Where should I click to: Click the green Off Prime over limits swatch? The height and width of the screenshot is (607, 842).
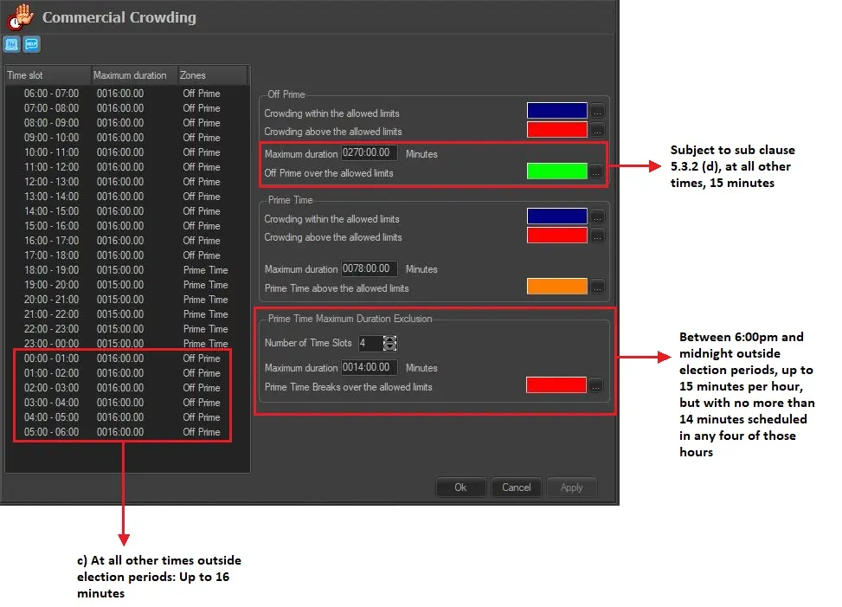(x=556, y=171)
